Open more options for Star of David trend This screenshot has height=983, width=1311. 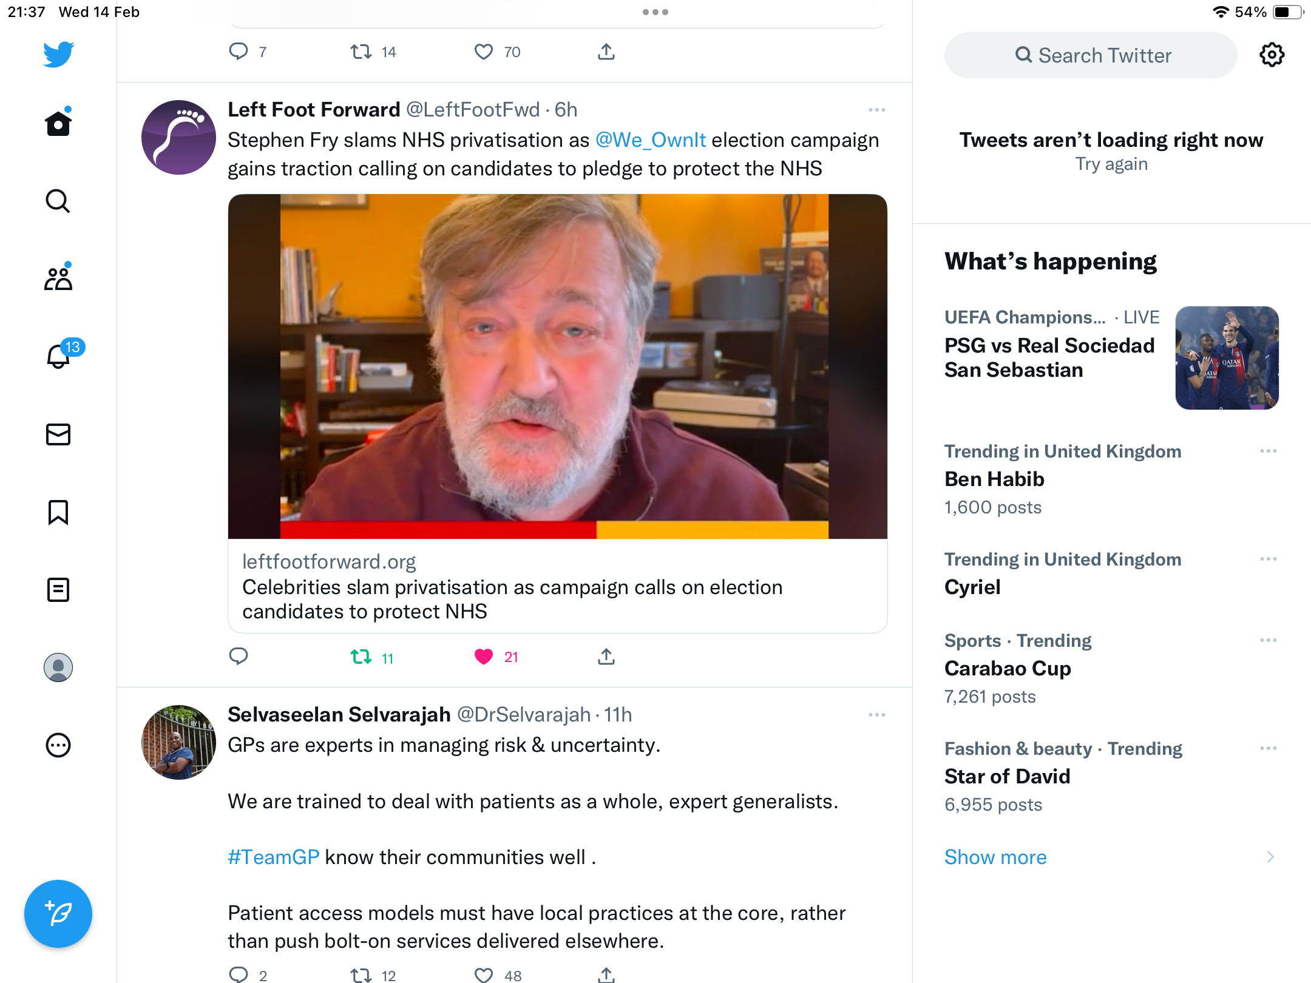coord(1269,748)
